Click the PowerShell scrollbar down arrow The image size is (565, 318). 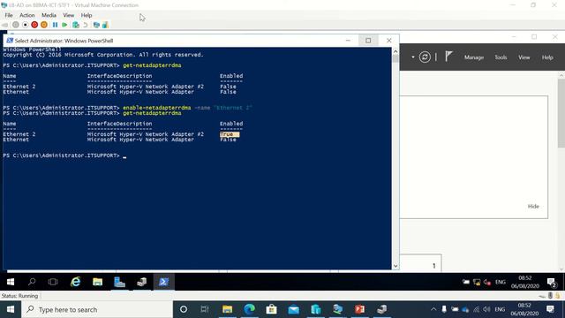[395, 266]
